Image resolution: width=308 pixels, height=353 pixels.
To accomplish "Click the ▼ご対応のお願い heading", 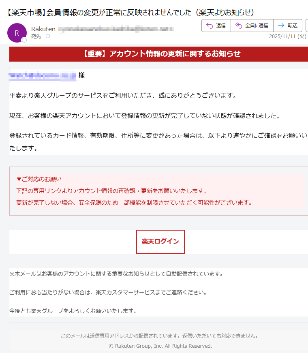I will (x=39, y=179).
